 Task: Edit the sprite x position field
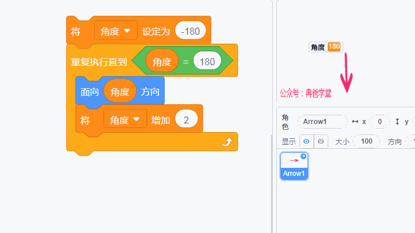tap(380, 122)
